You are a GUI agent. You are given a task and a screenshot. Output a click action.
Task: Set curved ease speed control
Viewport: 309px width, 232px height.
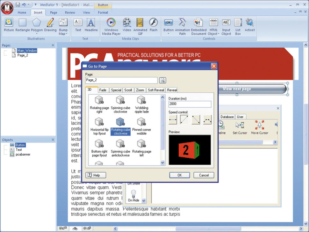[x=207, y=120]
